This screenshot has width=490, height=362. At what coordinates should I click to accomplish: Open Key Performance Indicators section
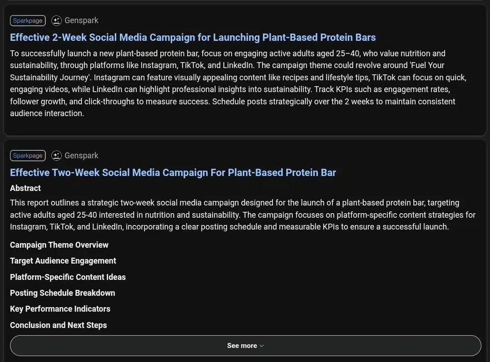coord(60,309)
